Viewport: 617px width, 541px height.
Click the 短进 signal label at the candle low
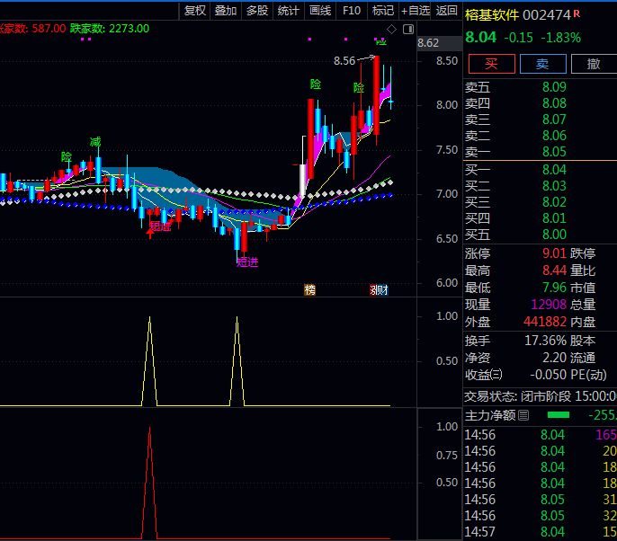pyautogui.click(x=246, y=262)
